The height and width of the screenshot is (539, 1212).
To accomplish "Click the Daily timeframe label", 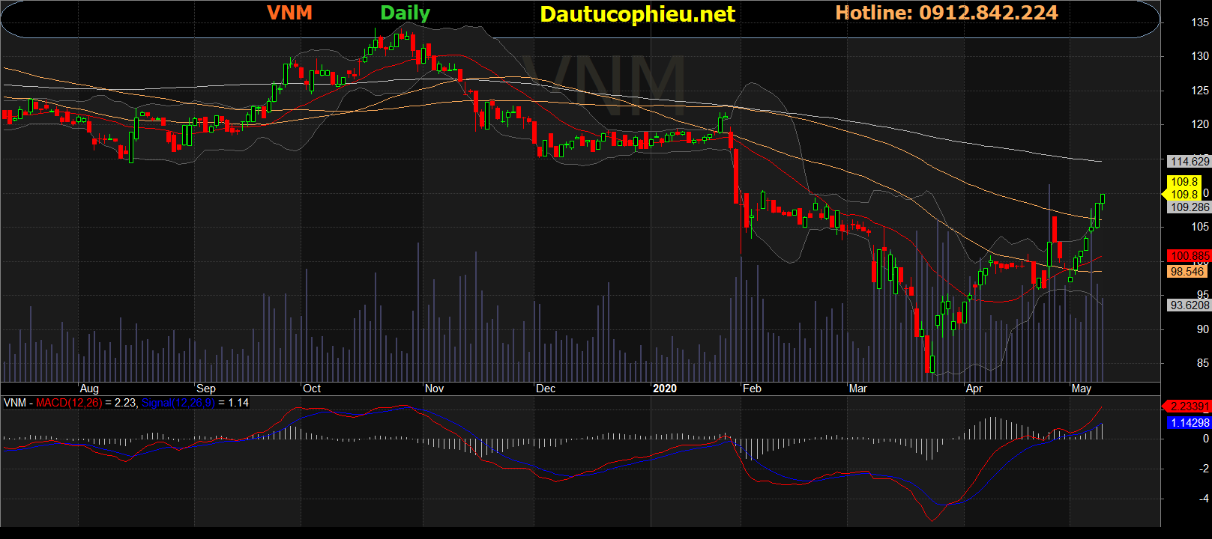I will coord(405,13).
